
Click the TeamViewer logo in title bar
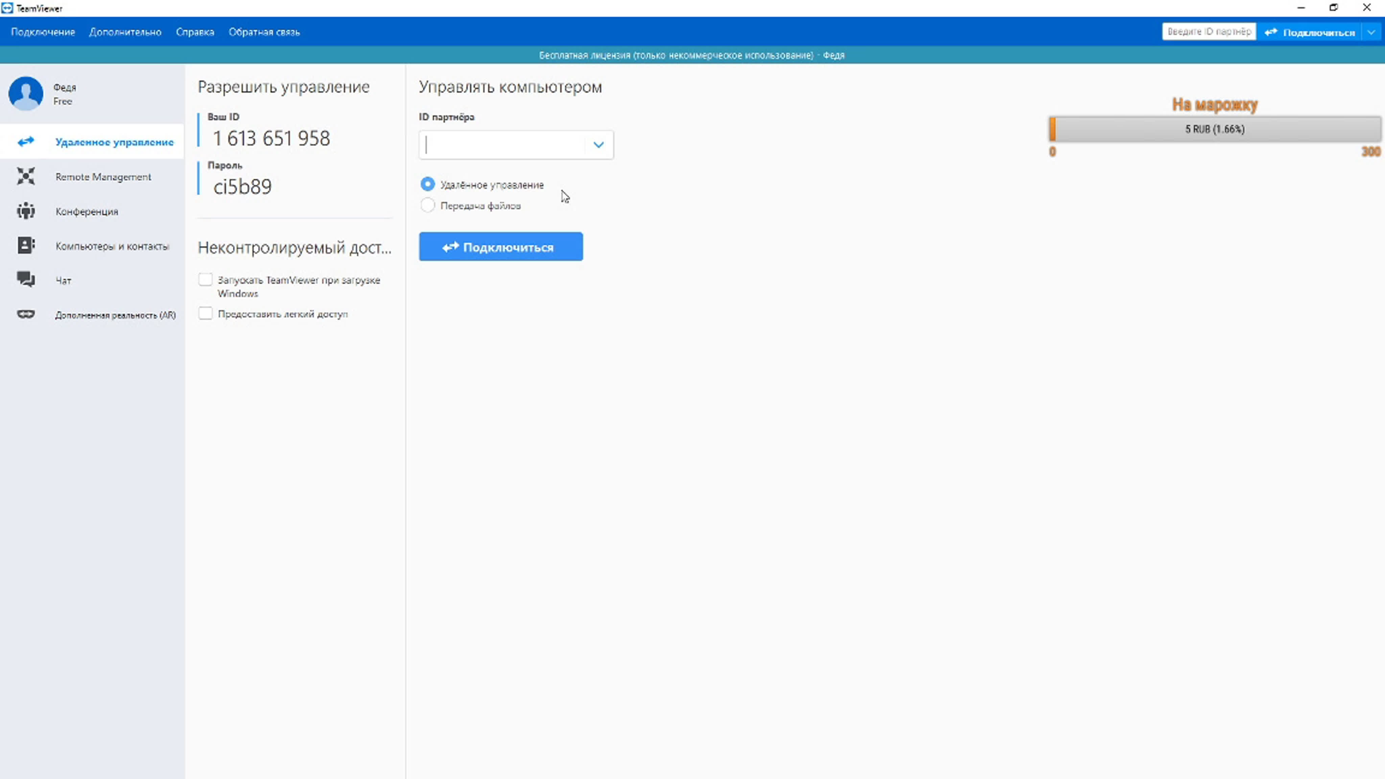pos(7,8)
